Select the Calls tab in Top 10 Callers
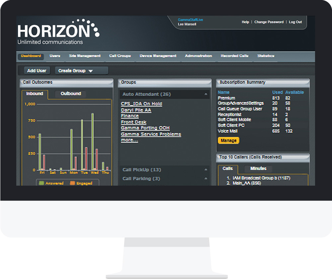Viewport: 332px width, 279px height. [228, 168]
